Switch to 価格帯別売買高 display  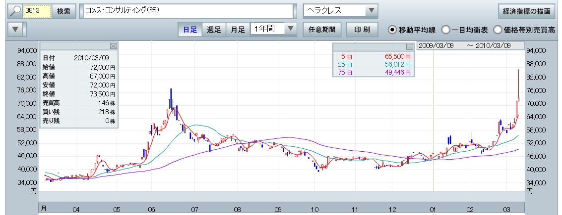coord(498,30)
